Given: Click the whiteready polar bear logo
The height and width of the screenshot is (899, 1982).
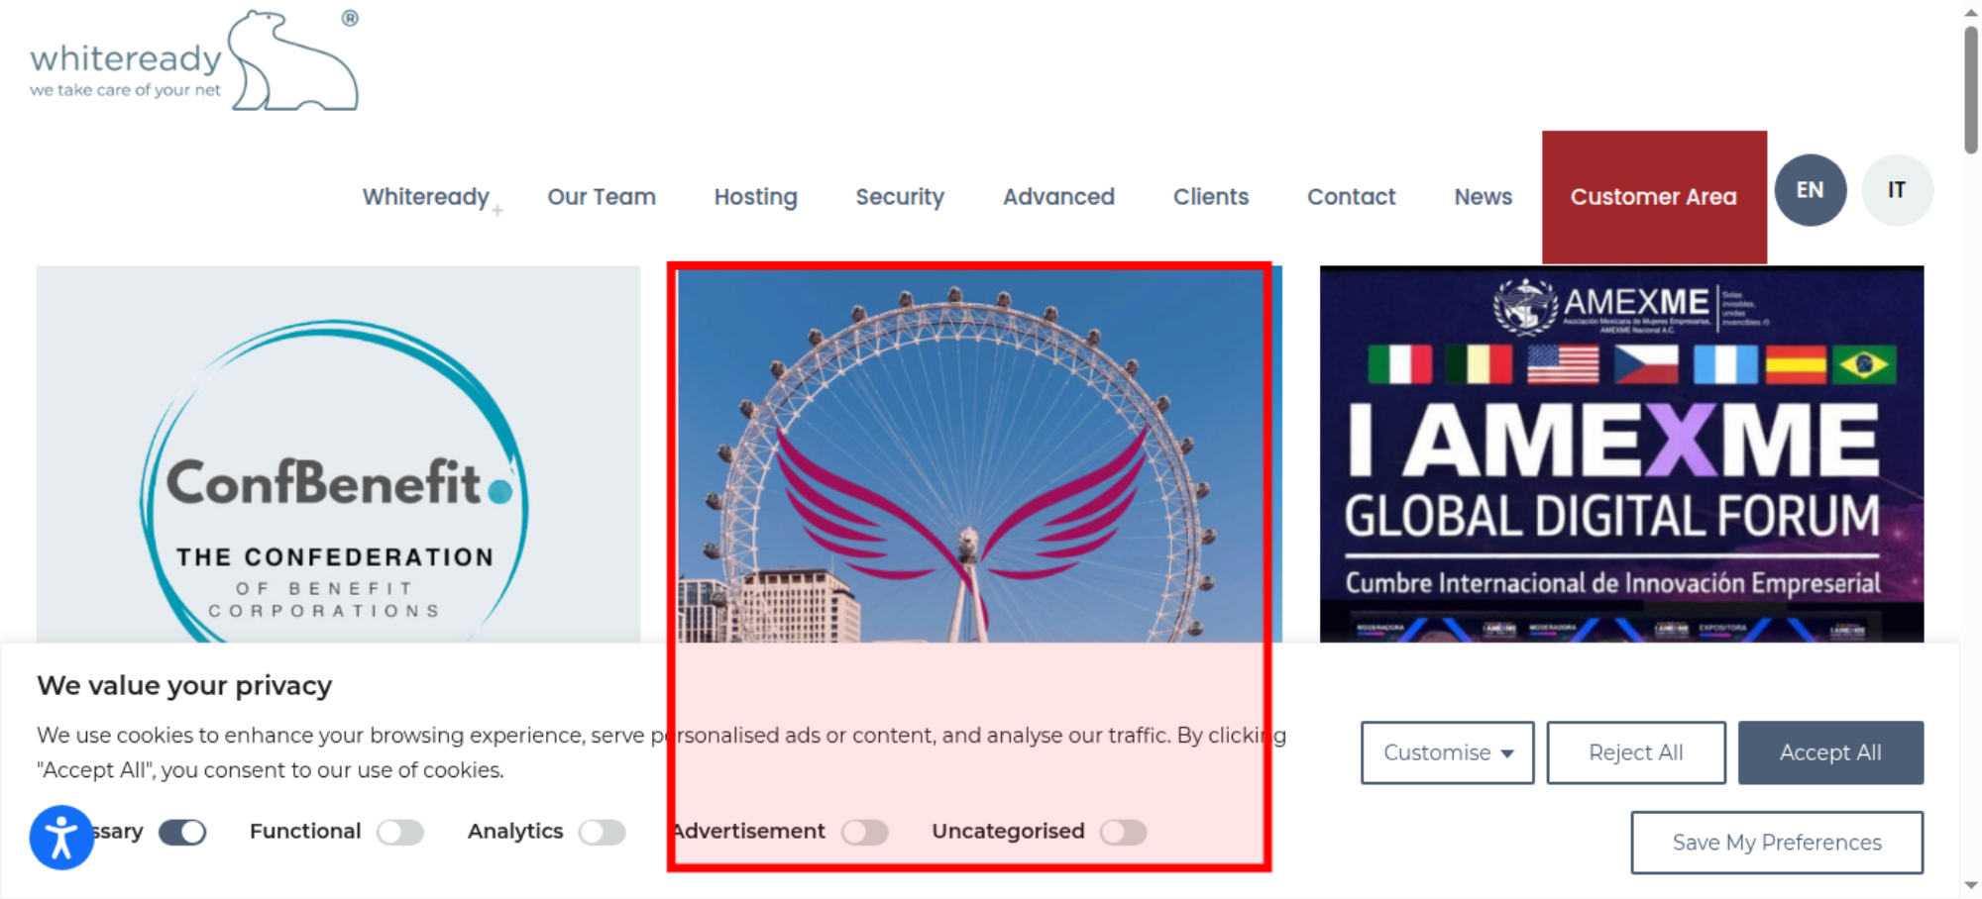Looking at the screenshot, I should coord(195,61).
